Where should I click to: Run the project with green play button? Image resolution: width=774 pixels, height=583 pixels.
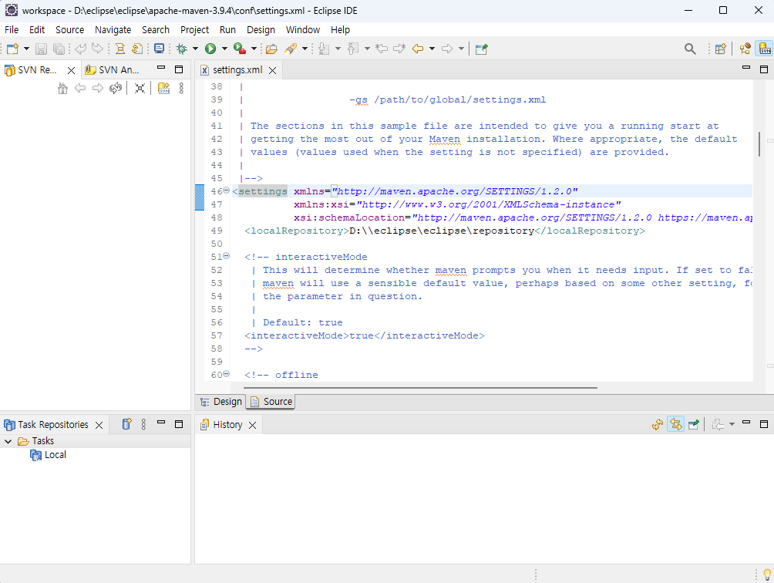[x=210, y=49]
